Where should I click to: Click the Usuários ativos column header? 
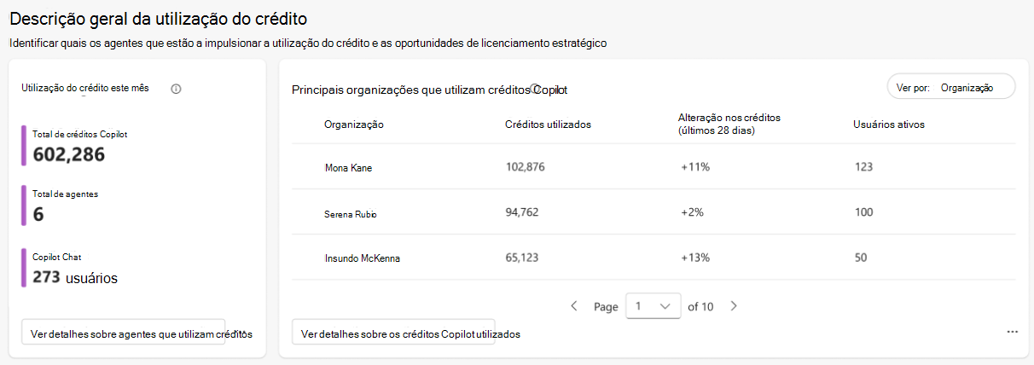889,125
